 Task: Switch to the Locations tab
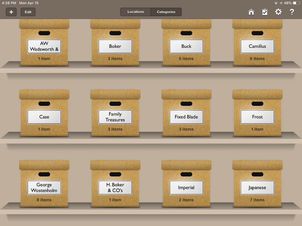[136, 12]
